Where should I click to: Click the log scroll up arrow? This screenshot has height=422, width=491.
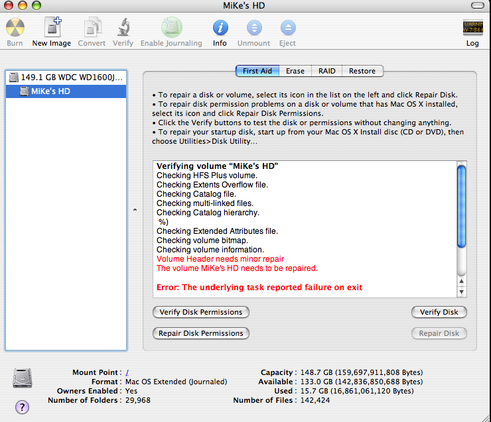(462, 281)
